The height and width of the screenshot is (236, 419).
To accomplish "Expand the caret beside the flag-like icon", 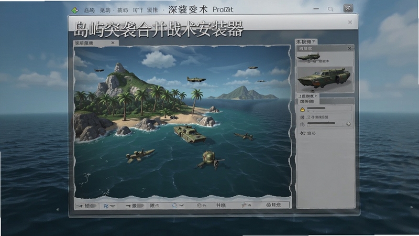I will click(250, 205).
